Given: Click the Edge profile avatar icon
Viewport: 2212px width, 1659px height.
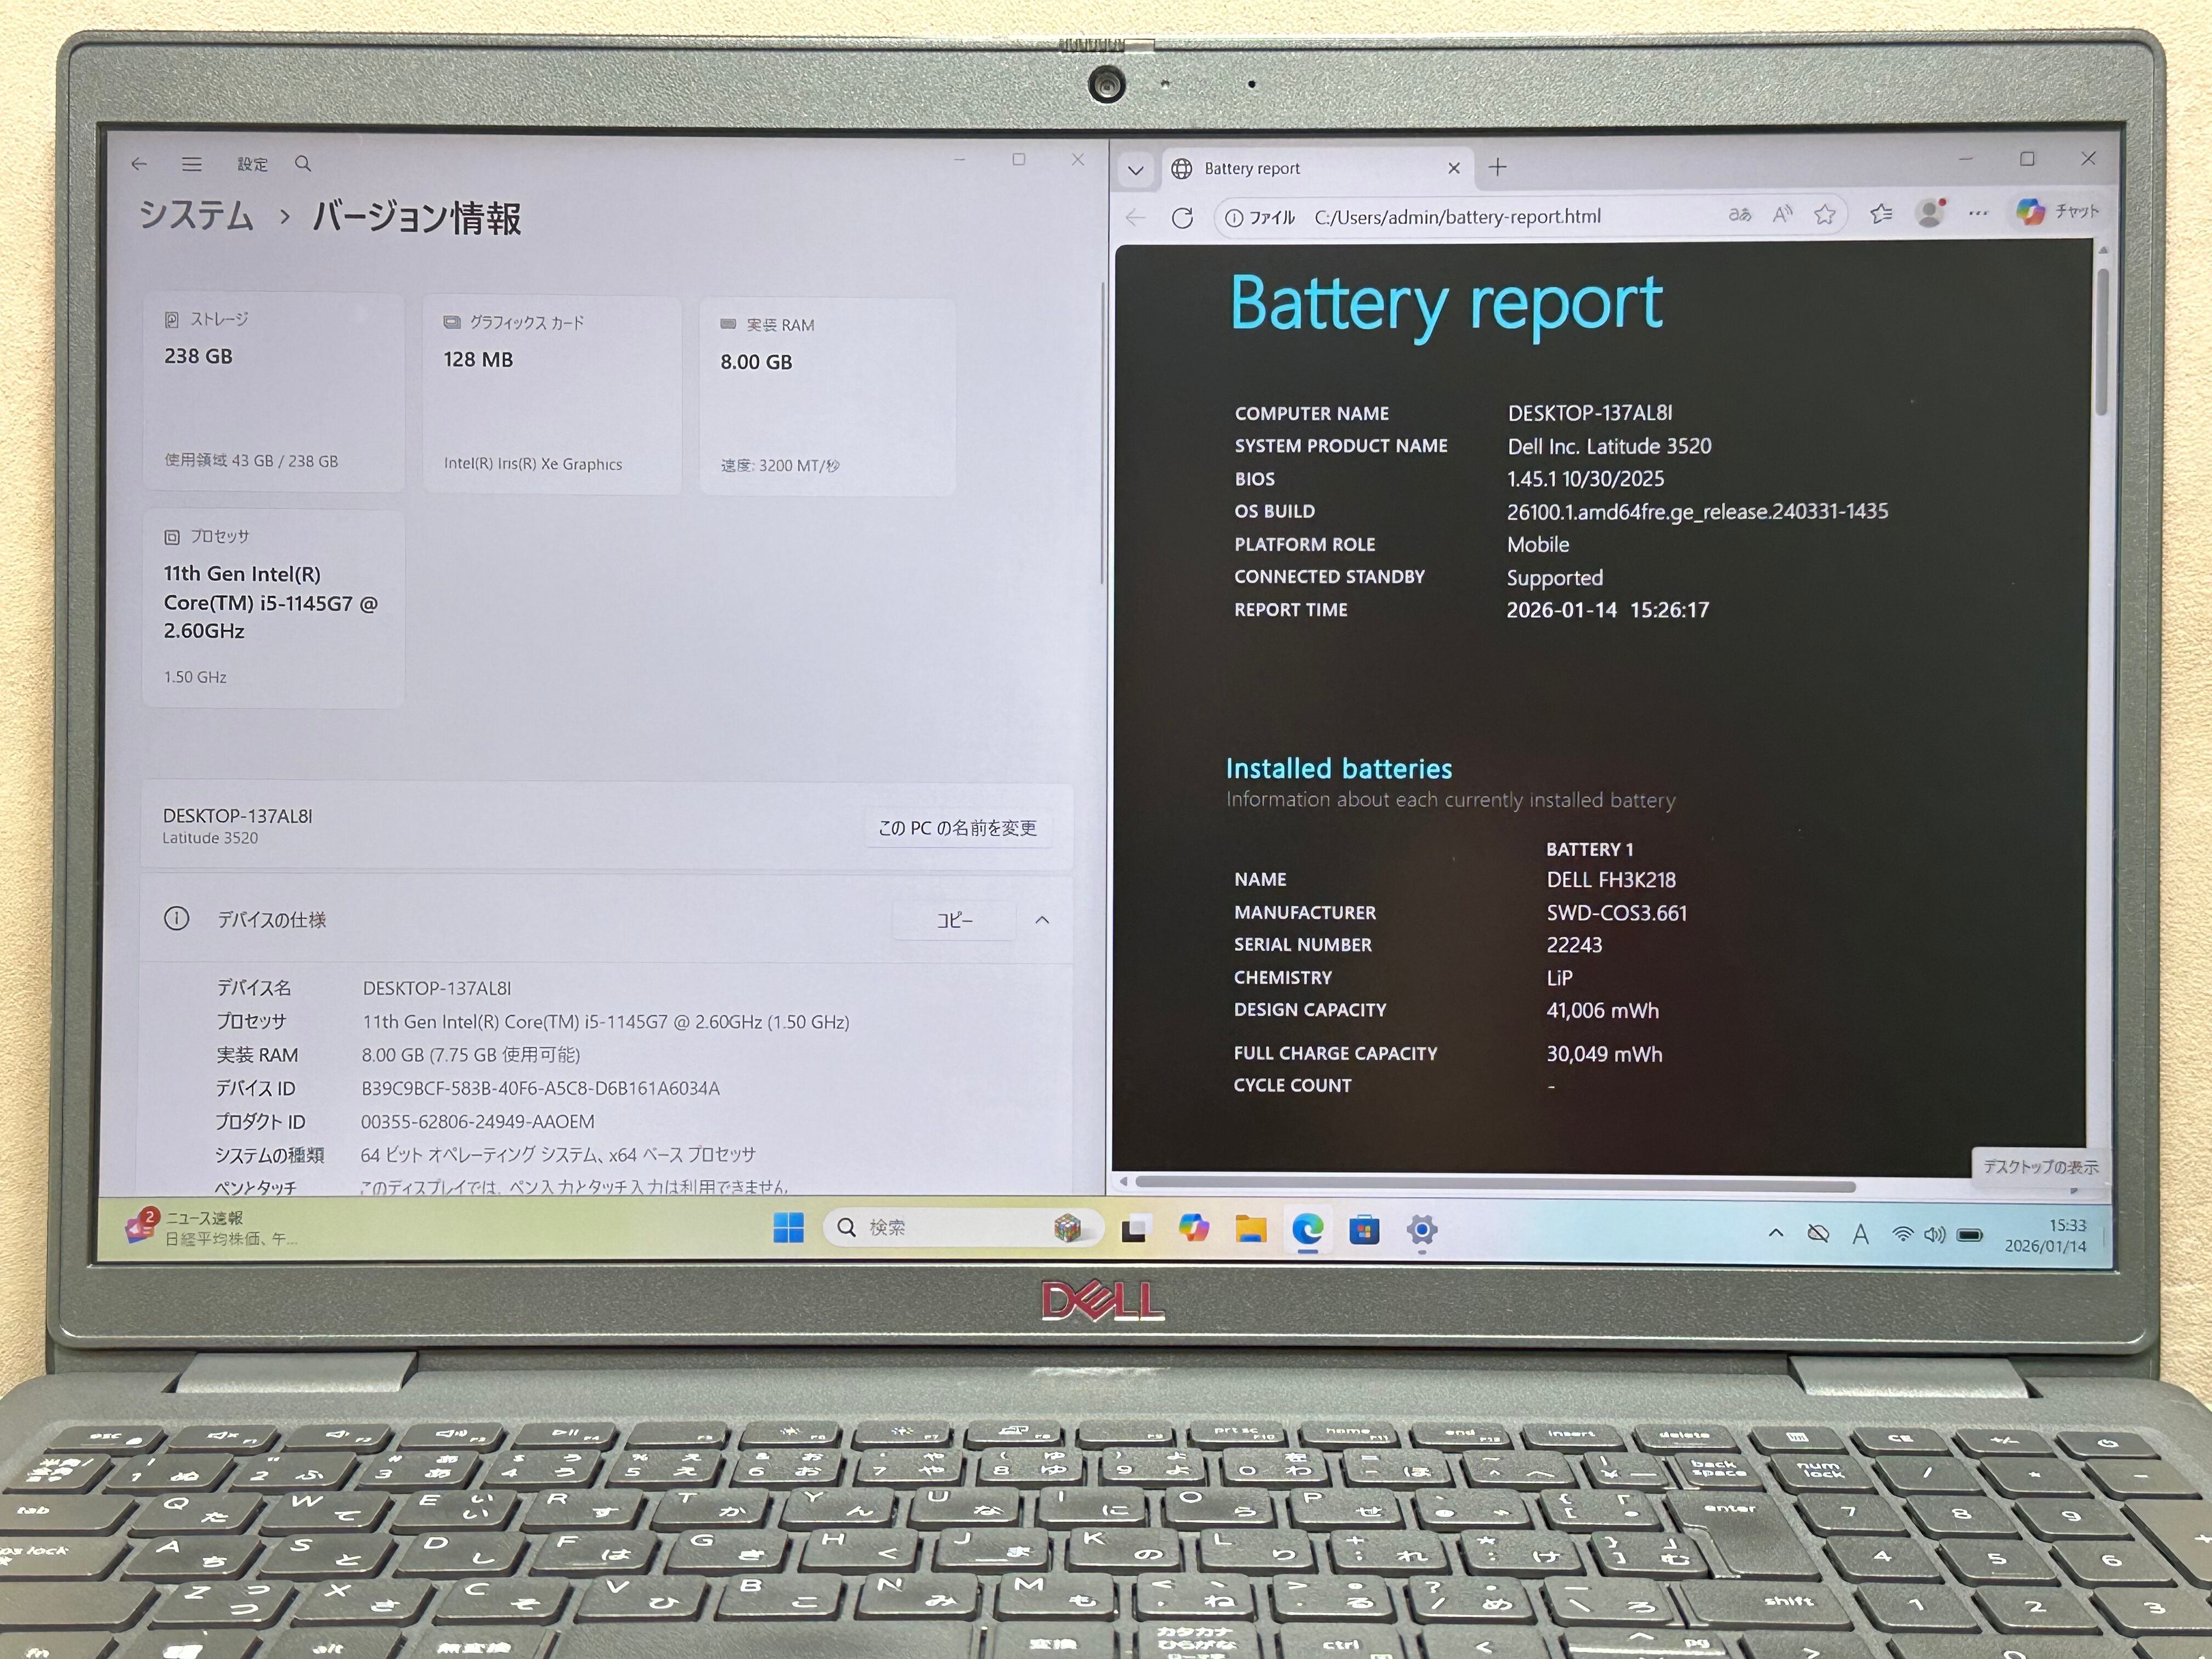Looking at the screenshot, I should (x=1930, y=213).
